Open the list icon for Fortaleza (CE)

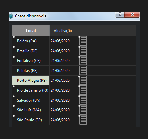(83, 60)
